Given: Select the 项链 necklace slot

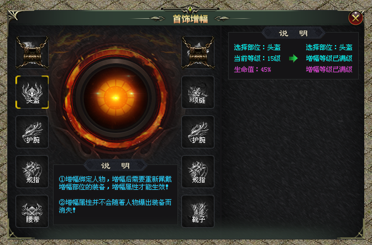Looking at the screenshot, I should pyautogui.click(x=198, y=92).
